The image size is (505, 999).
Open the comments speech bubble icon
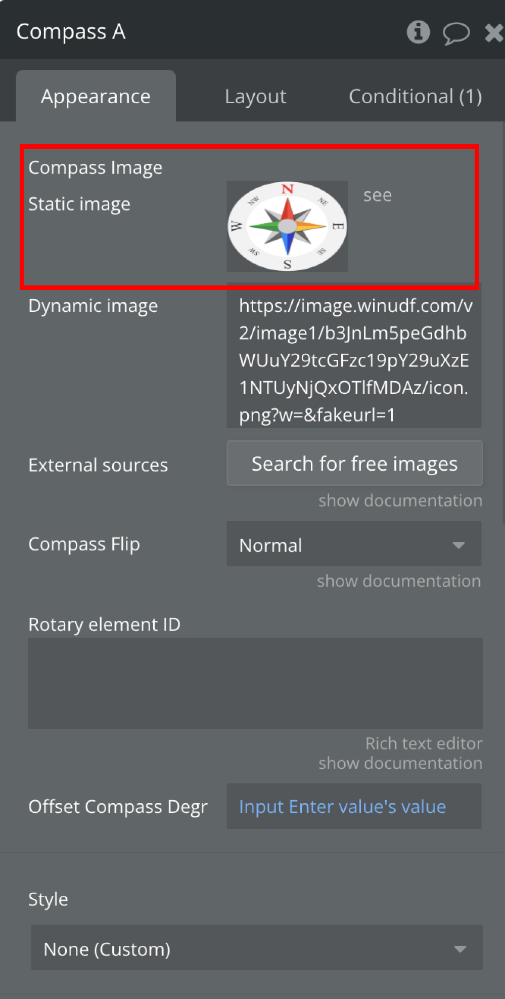point(455,33)
